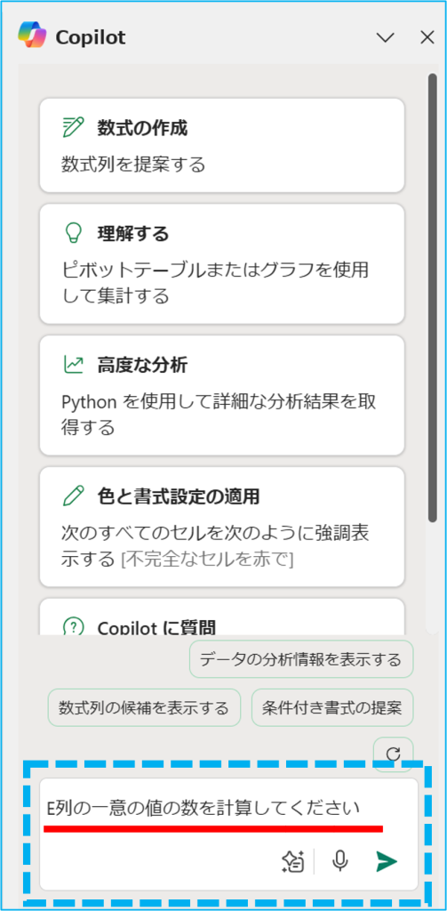The image size is (447, 911).
Task: Choose the 色と書式設定の適用 card
Action: pyautogui.click(x=222, y=527)
